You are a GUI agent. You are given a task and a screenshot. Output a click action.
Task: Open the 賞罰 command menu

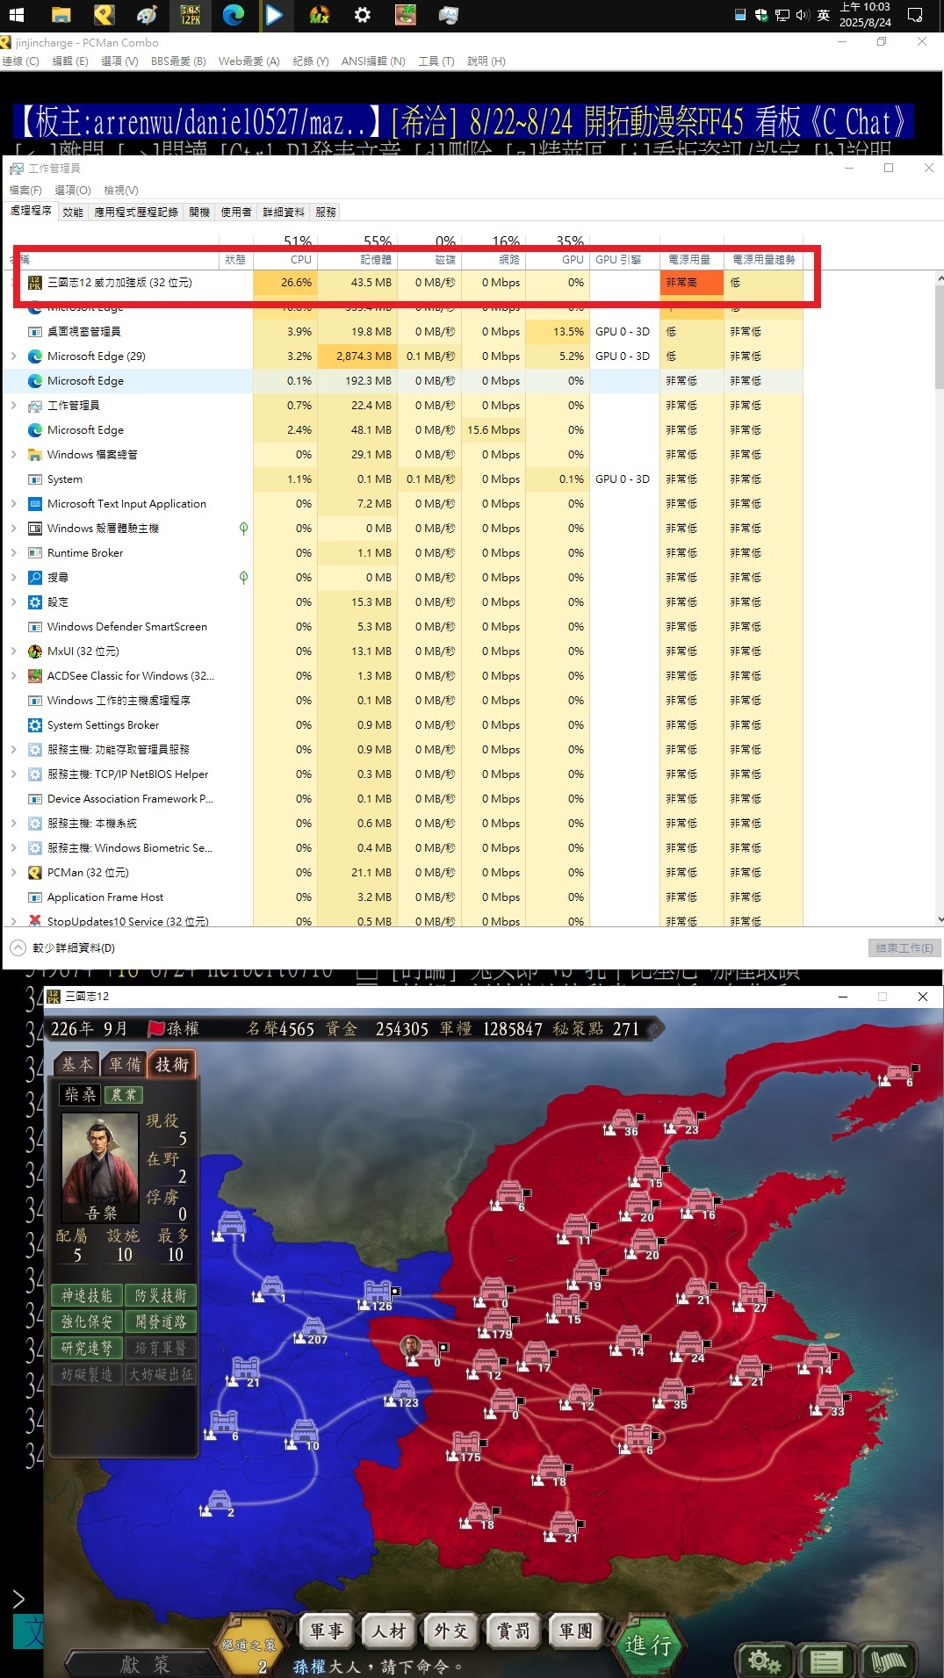click(x=513, y=1631)
